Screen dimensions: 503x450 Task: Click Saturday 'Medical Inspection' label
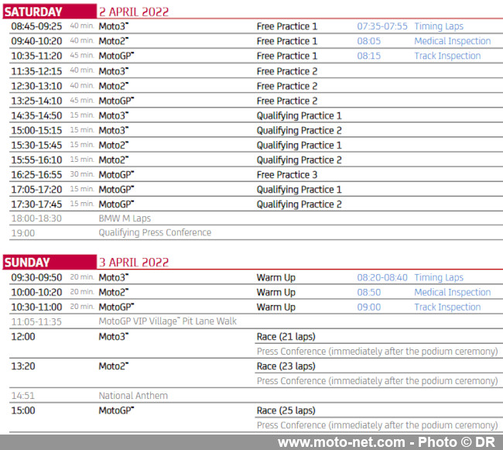(x=453, y=41)
